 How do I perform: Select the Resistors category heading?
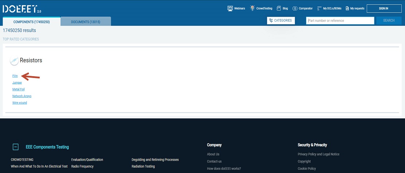(x=31, y=61)
